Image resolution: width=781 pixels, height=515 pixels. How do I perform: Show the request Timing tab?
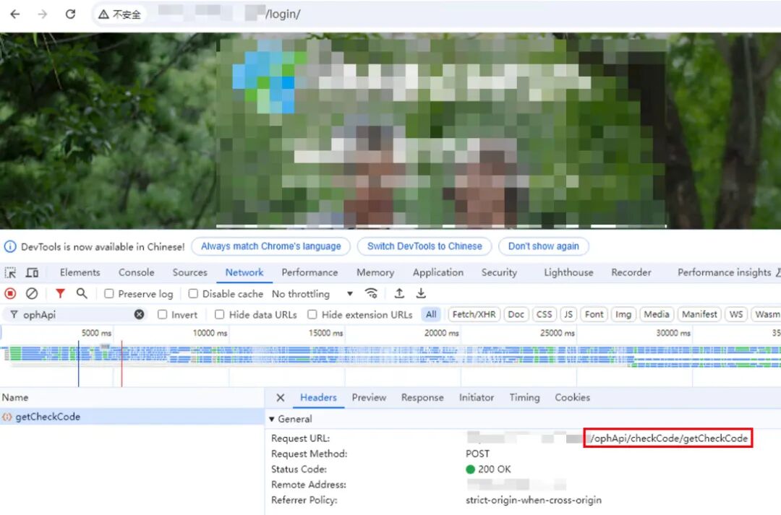coord(524,397)
